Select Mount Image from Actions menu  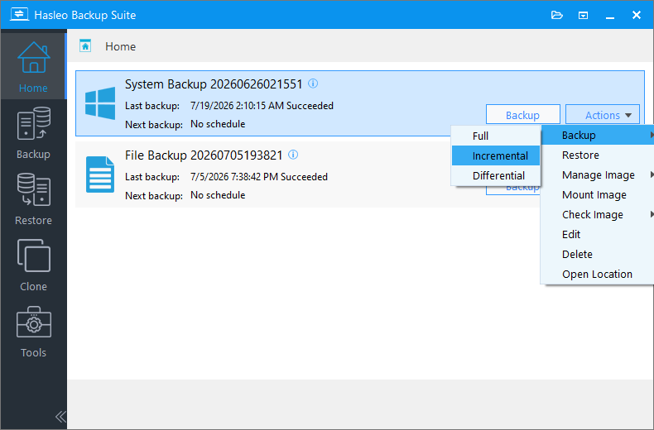click(x=598, y=194)
